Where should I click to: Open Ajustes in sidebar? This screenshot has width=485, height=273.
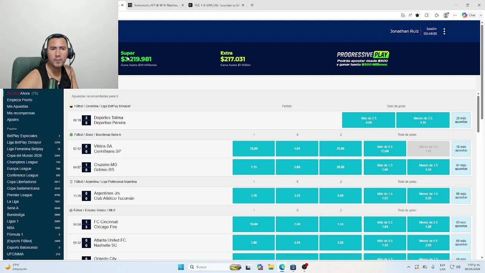[x=13, y=119]
